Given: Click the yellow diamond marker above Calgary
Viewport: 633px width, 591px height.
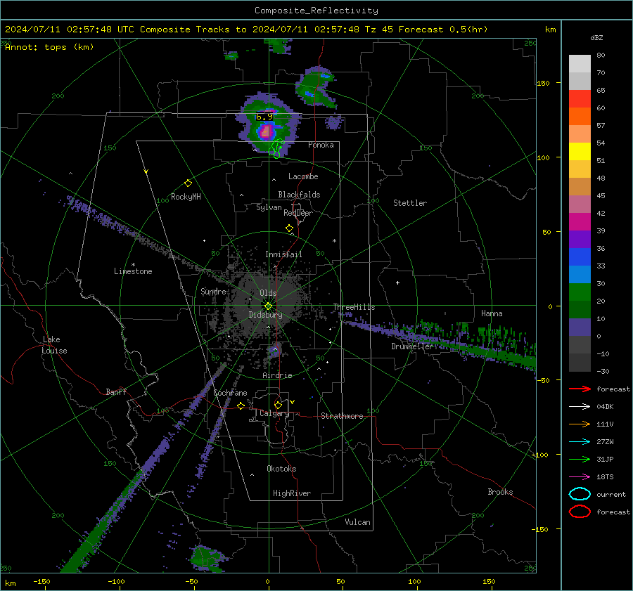Looking at the screenshot, I should pyautogui.click(x=278, y=405).
